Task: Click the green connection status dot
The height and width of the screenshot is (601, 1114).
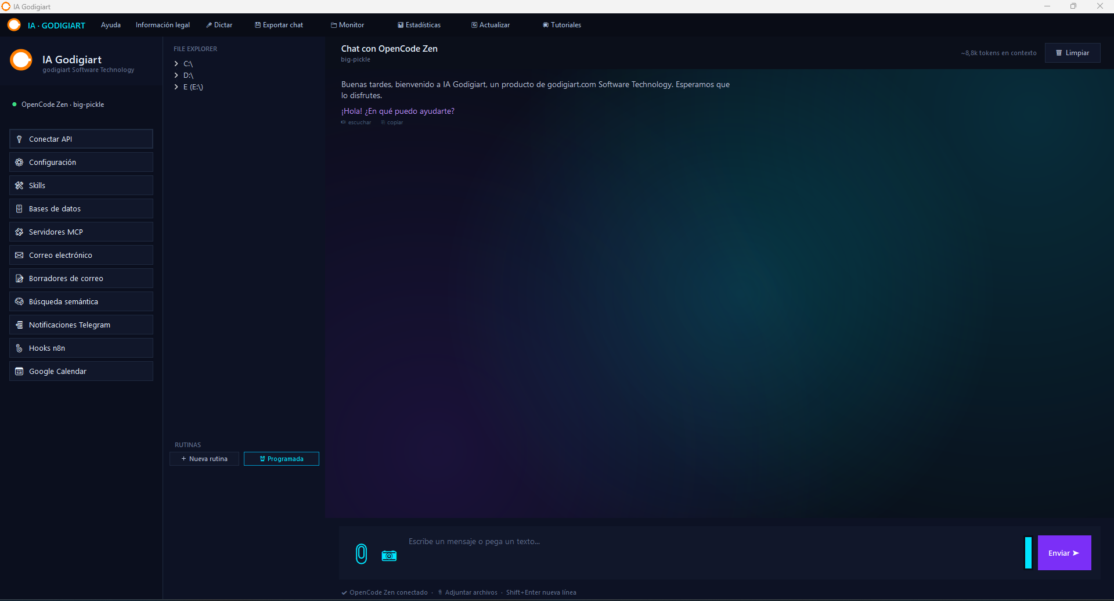Action: 15,105
